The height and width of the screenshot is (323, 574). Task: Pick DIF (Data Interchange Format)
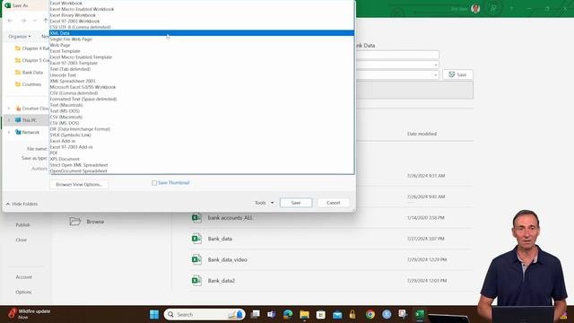coord(80,129)
